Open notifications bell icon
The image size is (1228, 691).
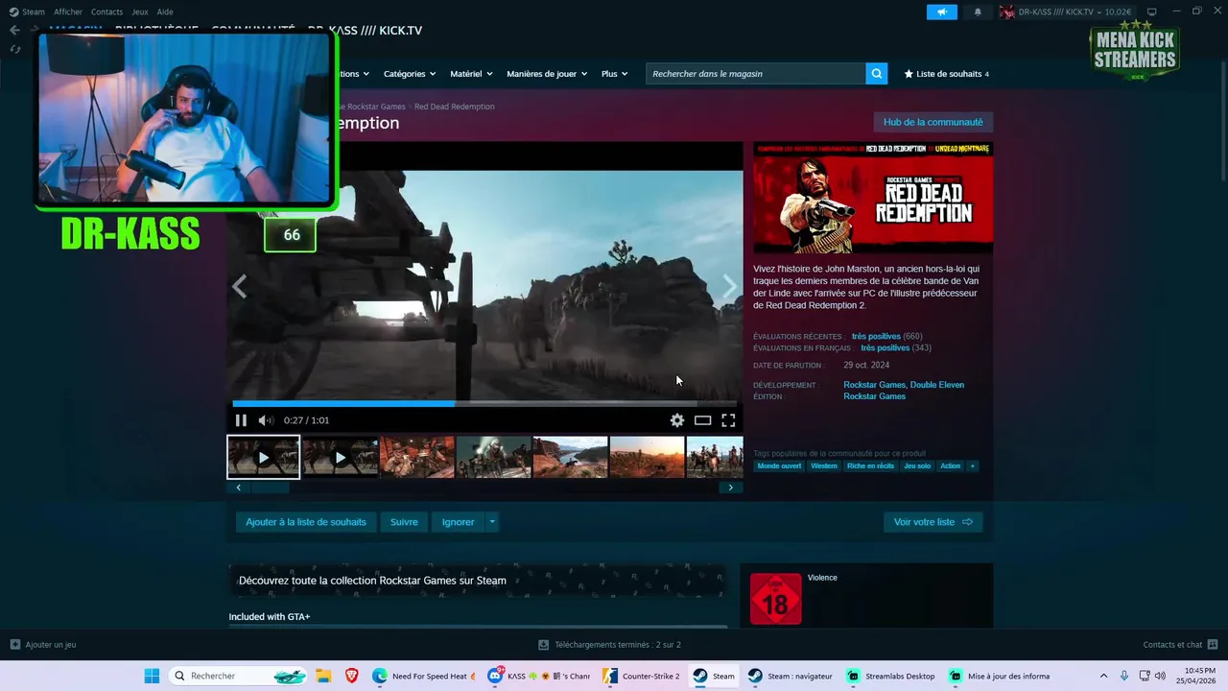tap(978, 12)
